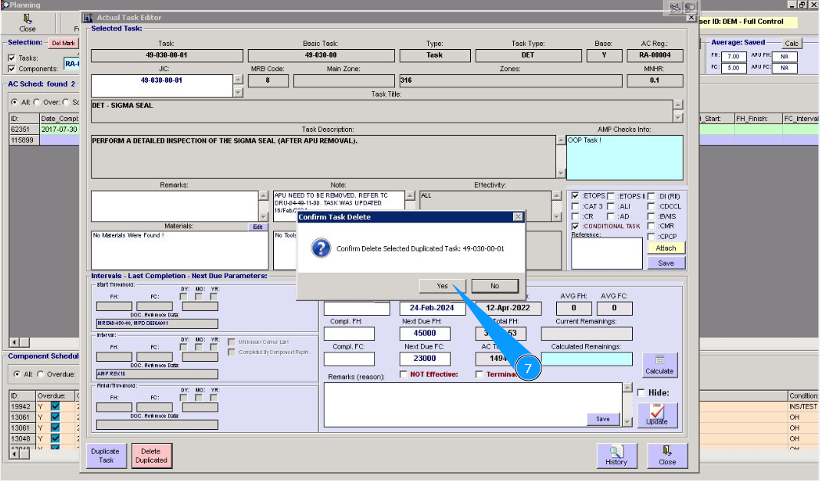The width and height of the screenshot is (820, 482).
Task: Click the Zones field showing 316
Action: (x=511, y=80)
